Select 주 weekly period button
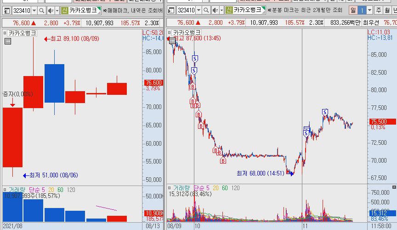Screen dimensions: 397x230 pos(379,11)
